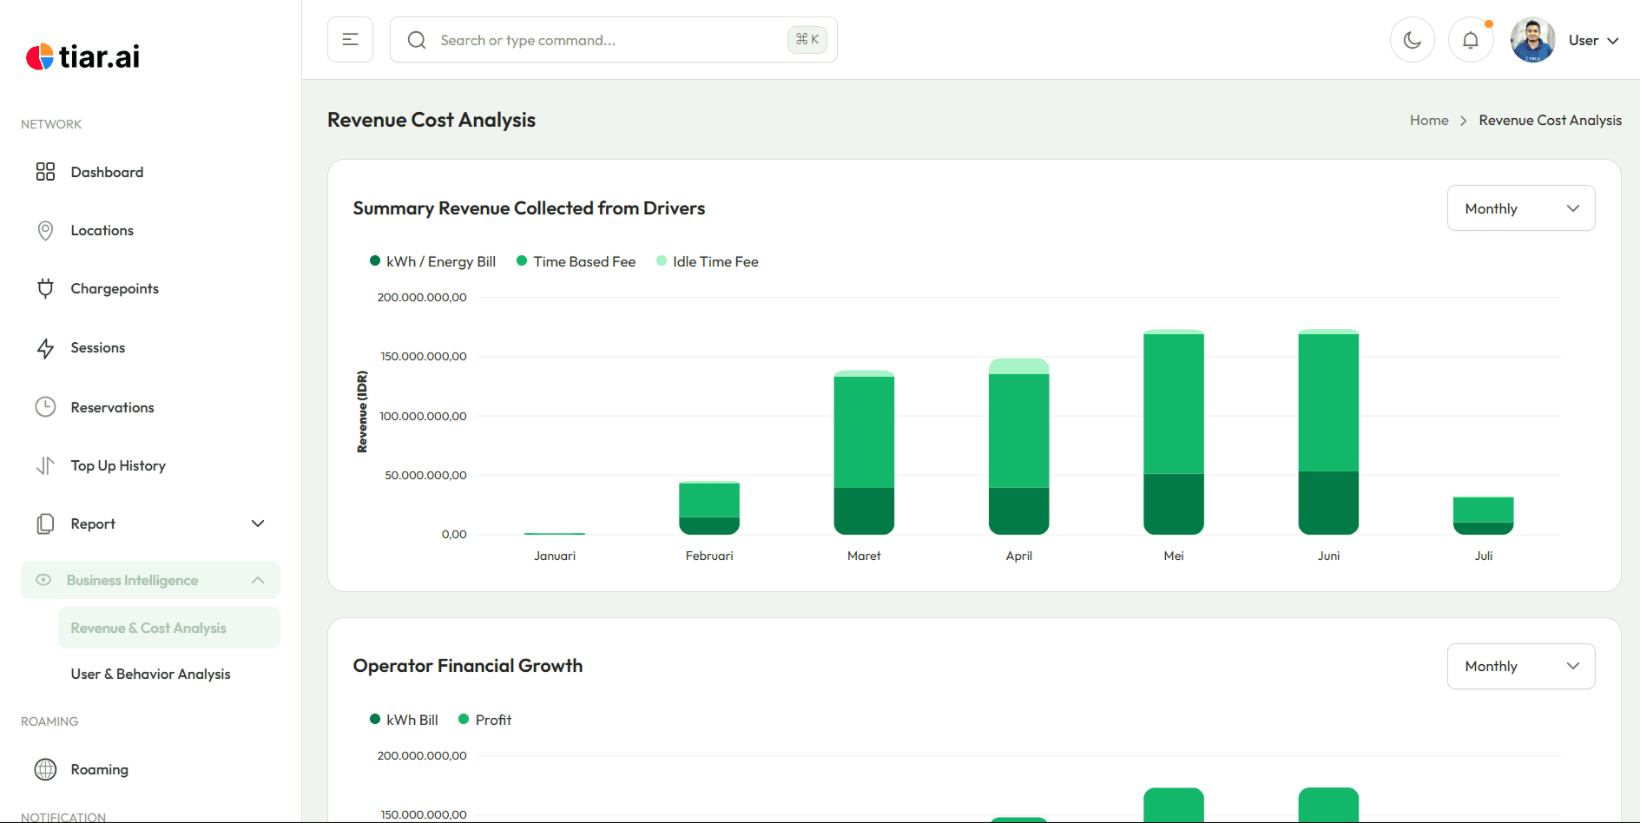Toggle the Time Based Fee legend series

pyautogui.click(x=576, y=261)
